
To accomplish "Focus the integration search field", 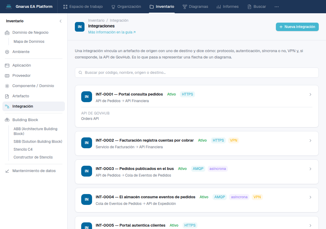I will (x=197, y=73).
